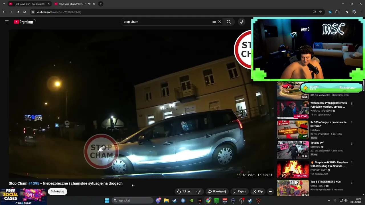Screen dimensions: 365x205
Task: Mute the Stop Cham tab audio icon
Action: point(89,4)
